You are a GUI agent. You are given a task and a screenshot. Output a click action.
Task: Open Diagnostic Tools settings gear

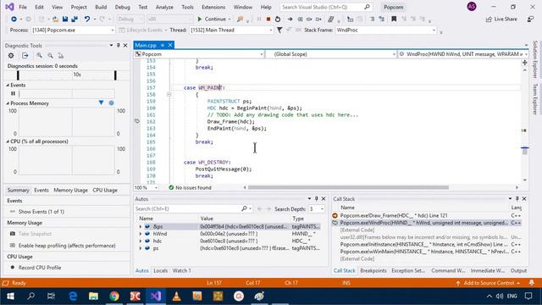(11, 55)
